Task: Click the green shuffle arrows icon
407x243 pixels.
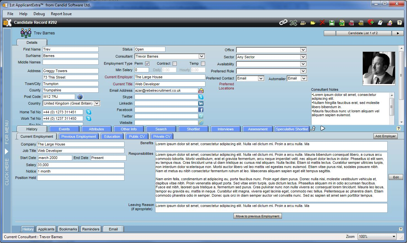Action: point(293,23)
